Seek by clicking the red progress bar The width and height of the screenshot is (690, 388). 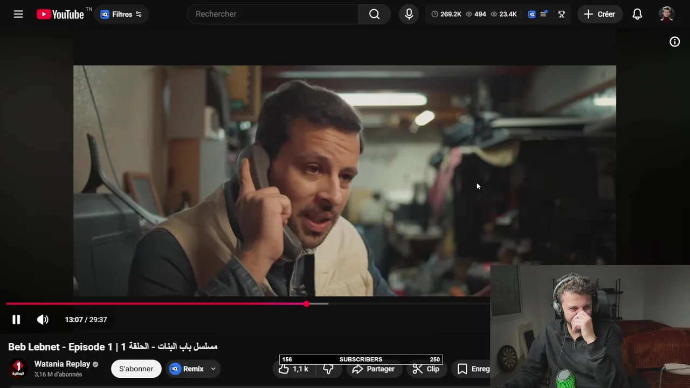tap(156, 304)
